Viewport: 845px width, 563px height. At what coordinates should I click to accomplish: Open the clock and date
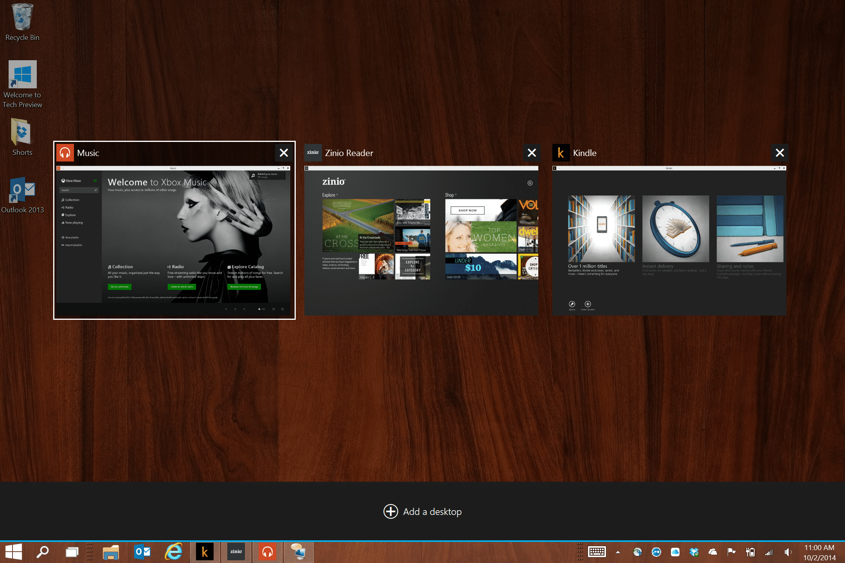pyautogui.click(x=819, y=552)
